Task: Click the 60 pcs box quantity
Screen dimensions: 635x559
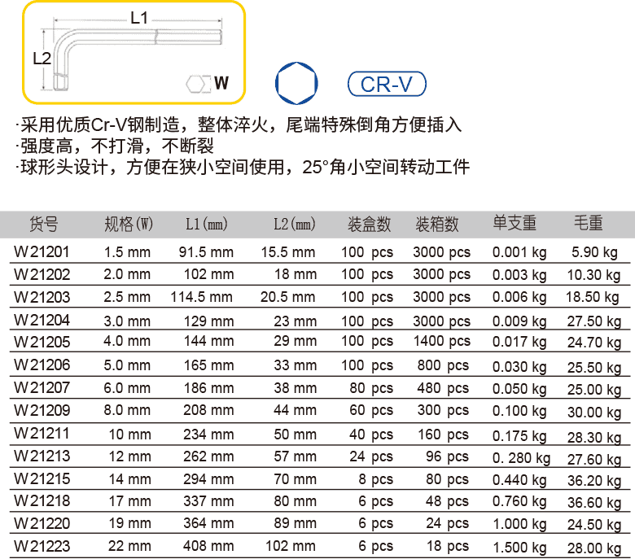Action: pyautogui.click(x=371, y=410)
